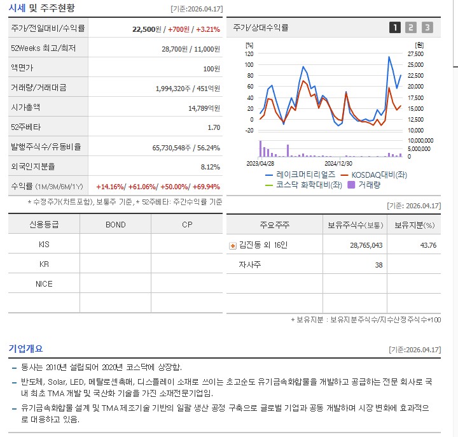Click the 2023/04/28 chart date label
The width and height of the screenshot is (458, 437).
(260, 163)
